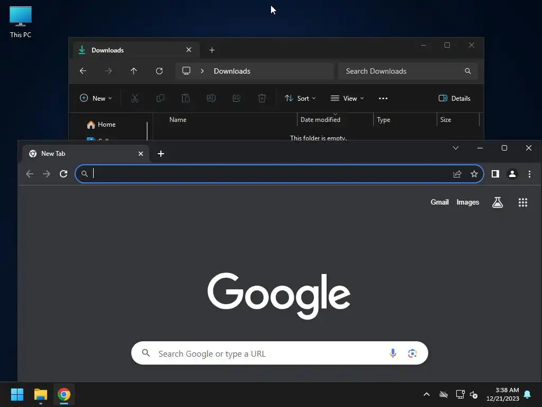This screenshot has height=407, width=542.
Task: Click the muted volume tray icon
Action: 474,394
